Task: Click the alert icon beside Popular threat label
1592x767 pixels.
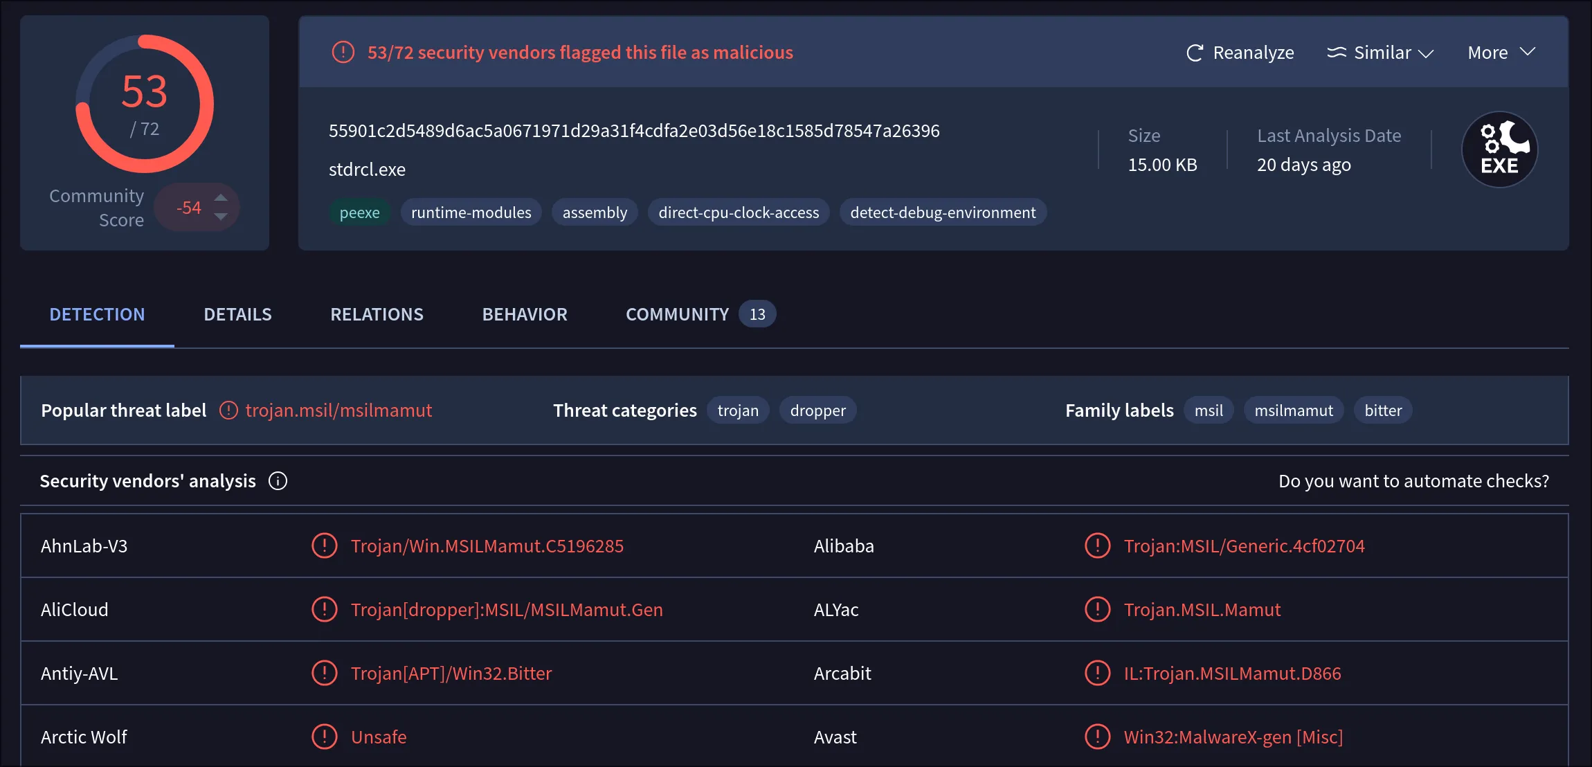Action: 228,410
